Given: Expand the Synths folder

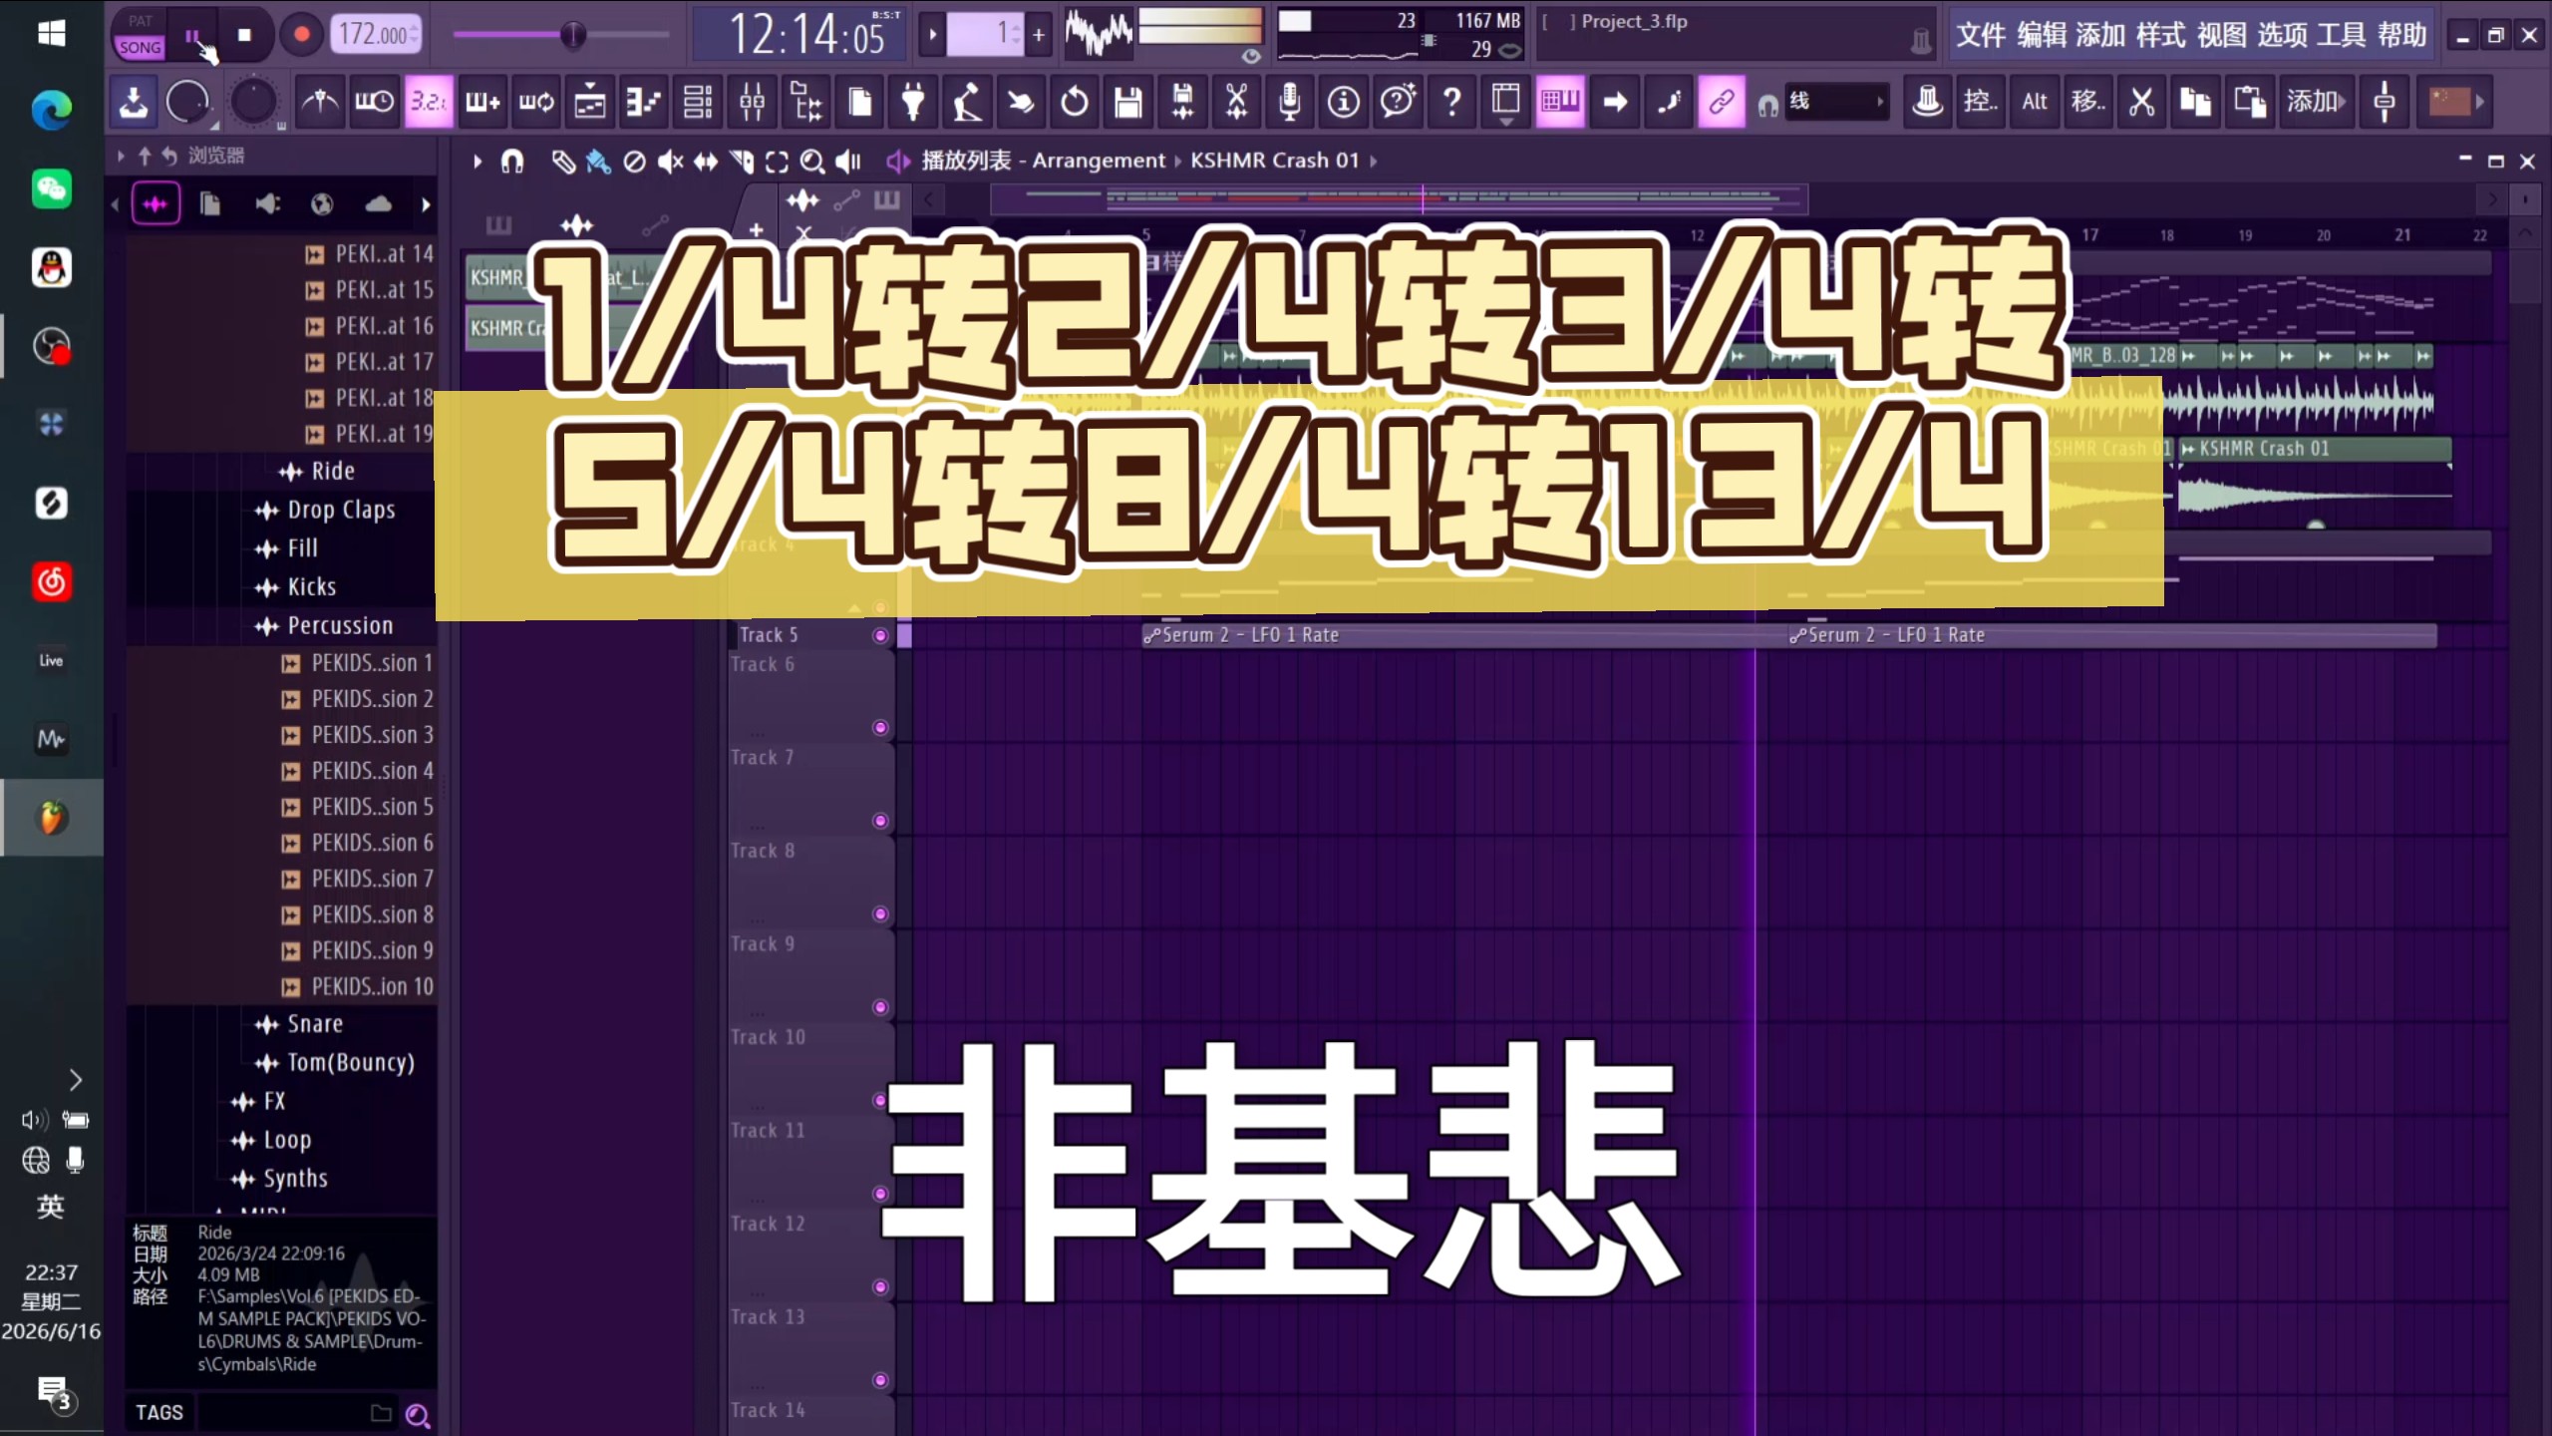Looking at the screenshot, I should point(279,1179).
